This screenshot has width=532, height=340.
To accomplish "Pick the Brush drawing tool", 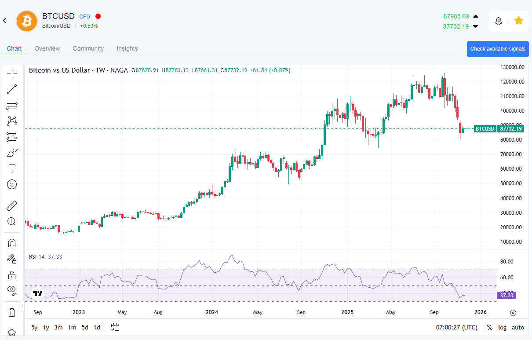I will coord(12,152).
